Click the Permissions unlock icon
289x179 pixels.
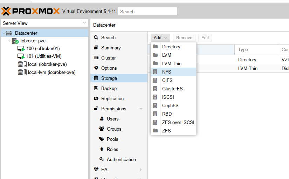96,108
